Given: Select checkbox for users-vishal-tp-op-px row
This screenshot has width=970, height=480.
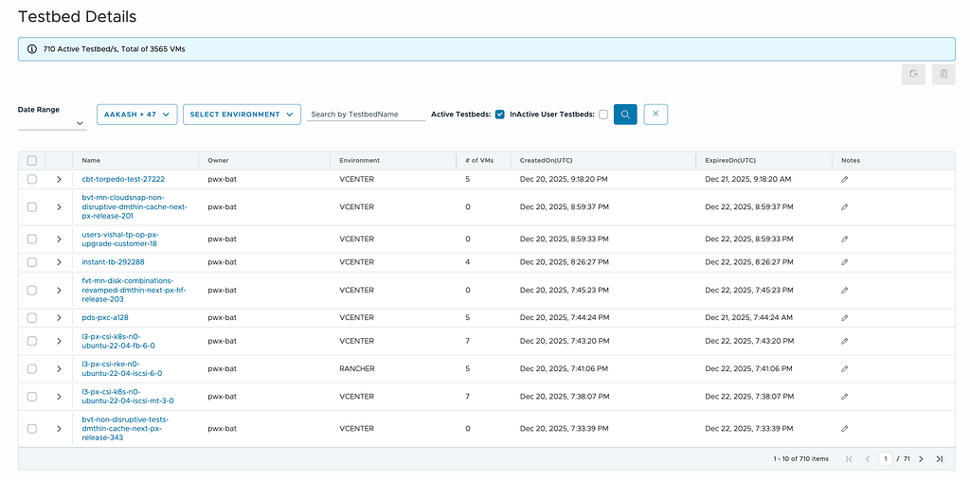Looking at the screenshot, I should click(x=32, y=240).
